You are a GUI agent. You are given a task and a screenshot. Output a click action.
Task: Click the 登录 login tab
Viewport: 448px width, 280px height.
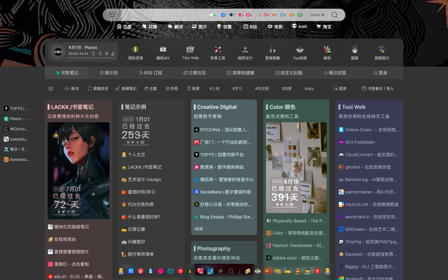click(x=380, y=73)
